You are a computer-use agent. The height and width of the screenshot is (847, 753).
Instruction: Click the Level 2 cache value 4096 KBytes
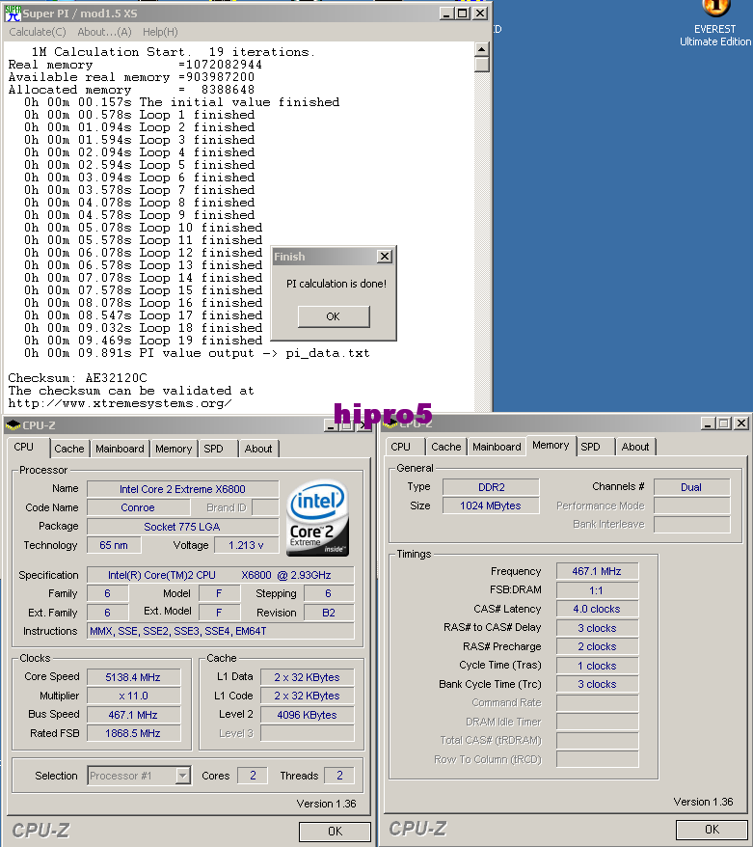(307, 715)
